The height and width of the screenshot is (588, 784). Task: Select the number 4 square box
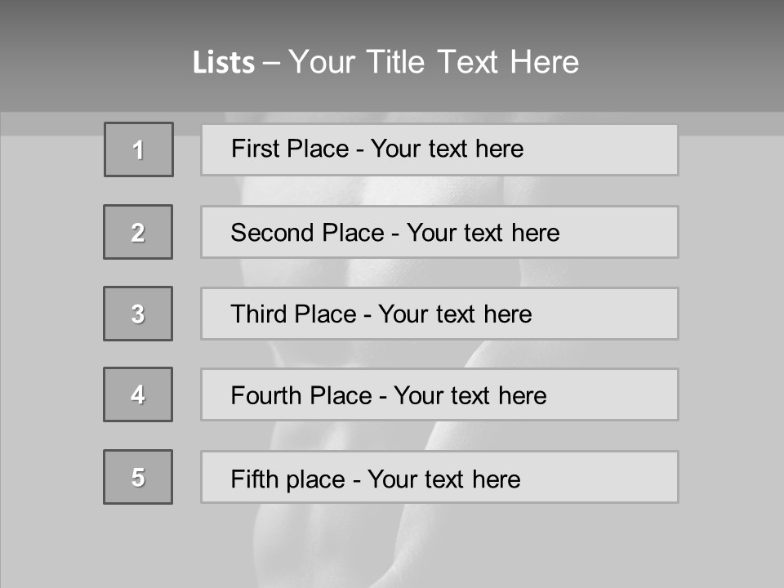point(138,394)
